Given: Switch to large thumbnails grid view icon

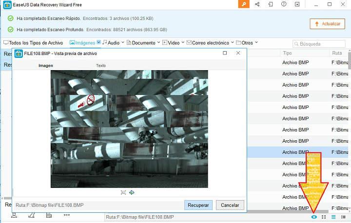Looking at the screenshot, I should [324, 217].
